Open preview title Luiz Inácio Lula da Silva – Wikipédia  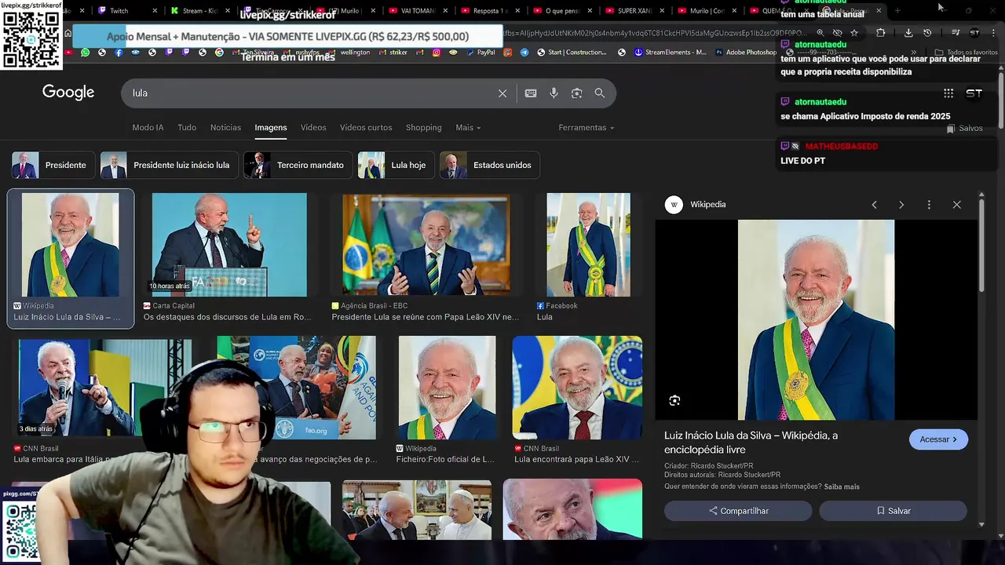[751, 443]
